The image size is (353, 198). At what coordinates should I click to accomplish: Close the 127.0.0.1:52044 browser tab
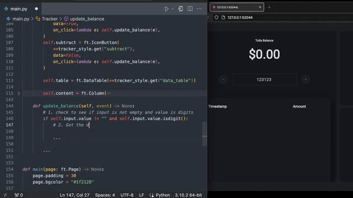(260, 7)
